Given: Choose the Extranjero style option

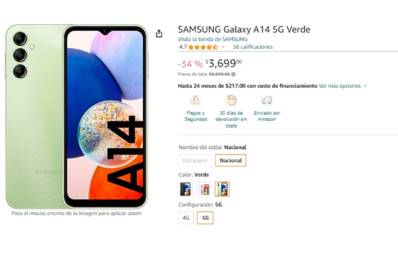Looking at the screenshot, I should coord(195,160).
